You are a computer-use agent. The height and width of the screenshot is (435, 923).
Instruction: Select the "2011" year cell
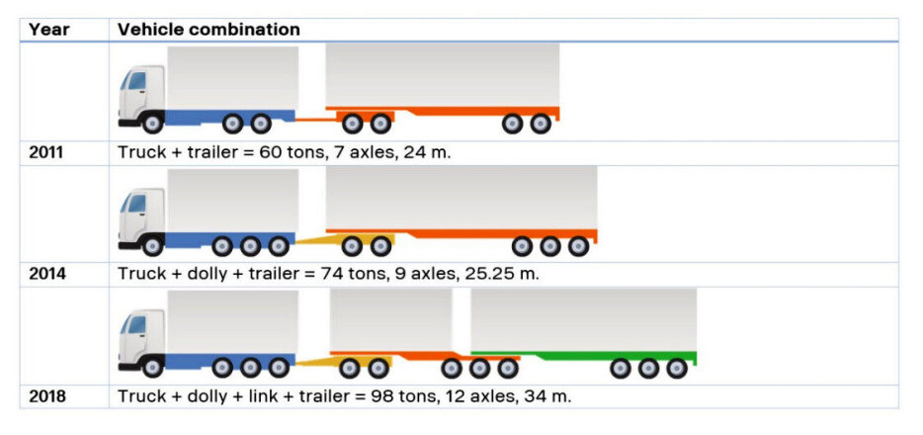(x=47, y=153)
